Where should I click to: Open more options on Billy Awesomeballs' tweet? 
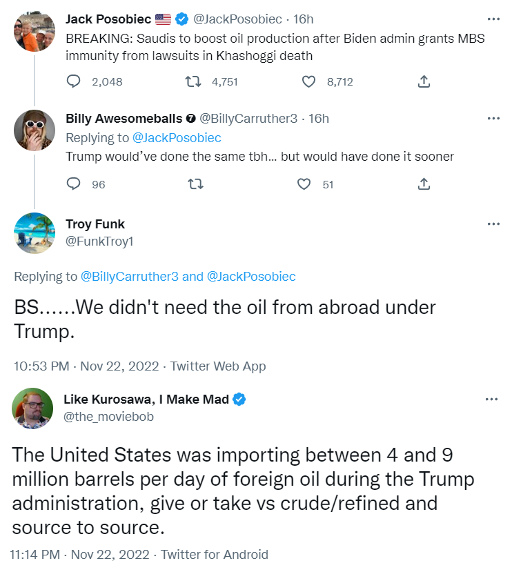[x=493, y=119]
